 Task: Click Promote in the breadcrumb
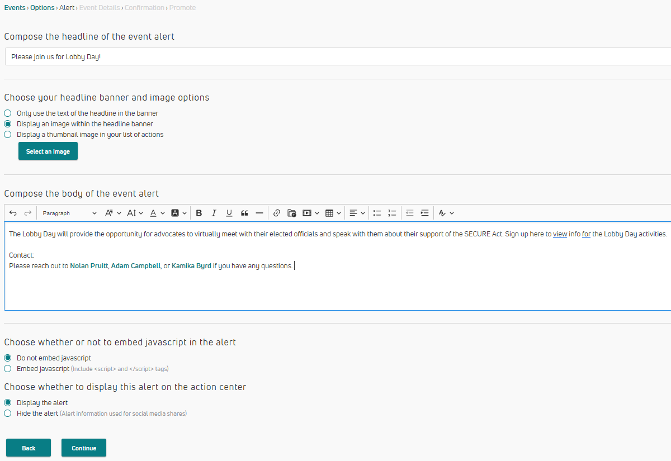pos(182,8)
